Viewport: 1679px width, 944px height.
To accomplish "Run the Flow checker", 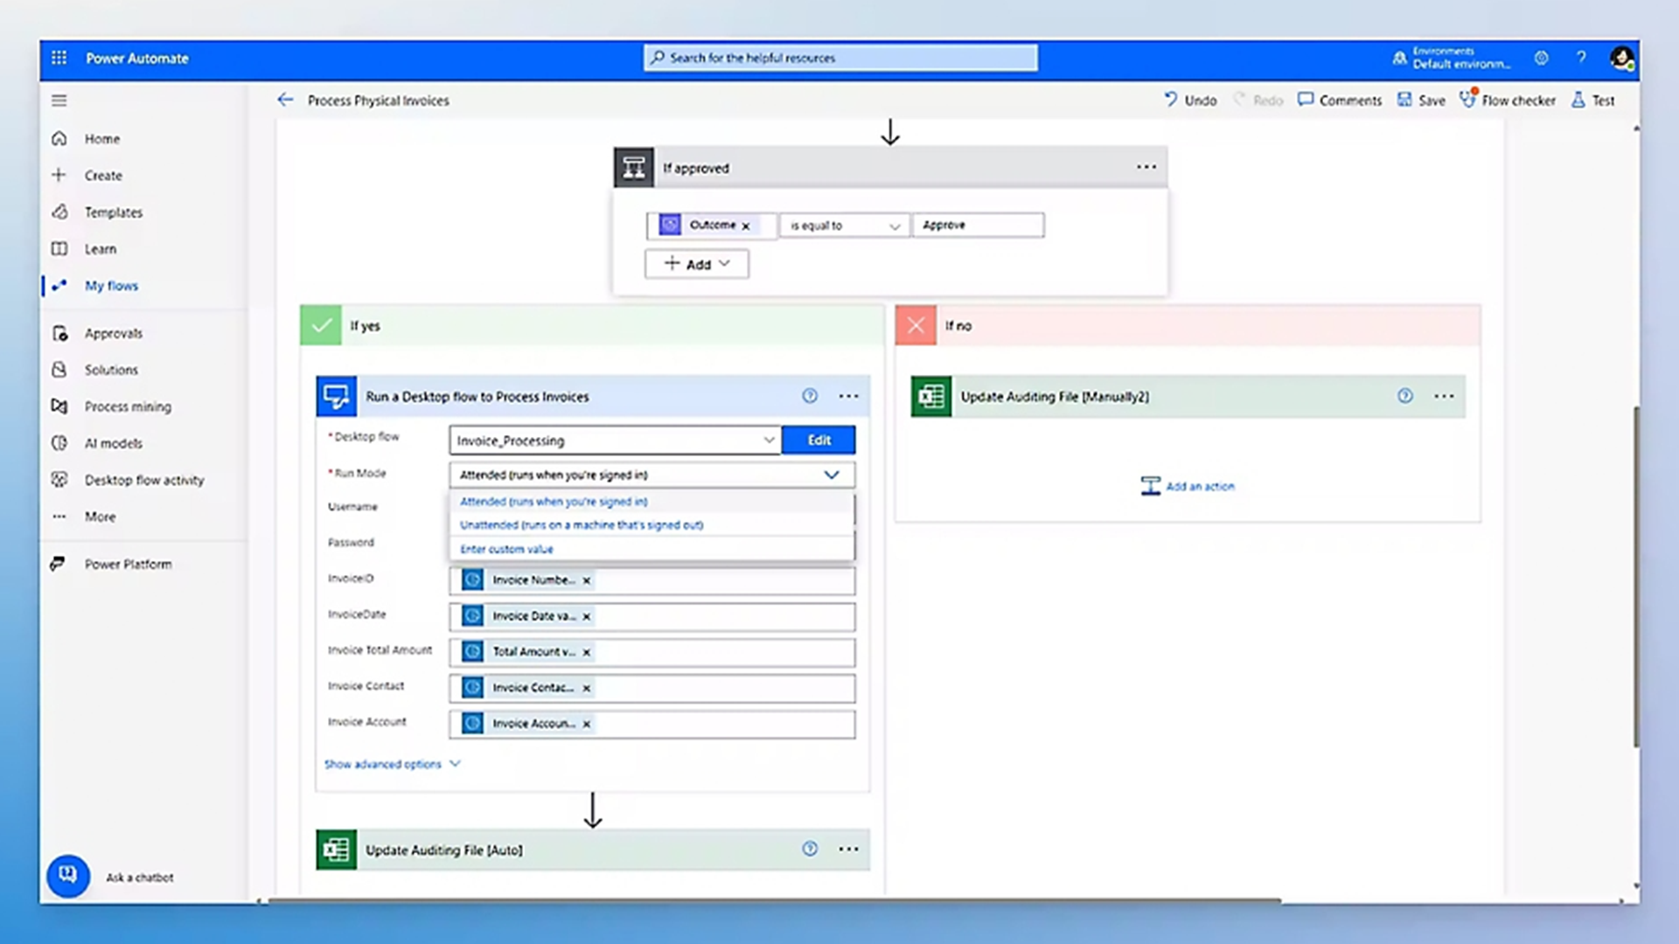I will pos(1508,101).
